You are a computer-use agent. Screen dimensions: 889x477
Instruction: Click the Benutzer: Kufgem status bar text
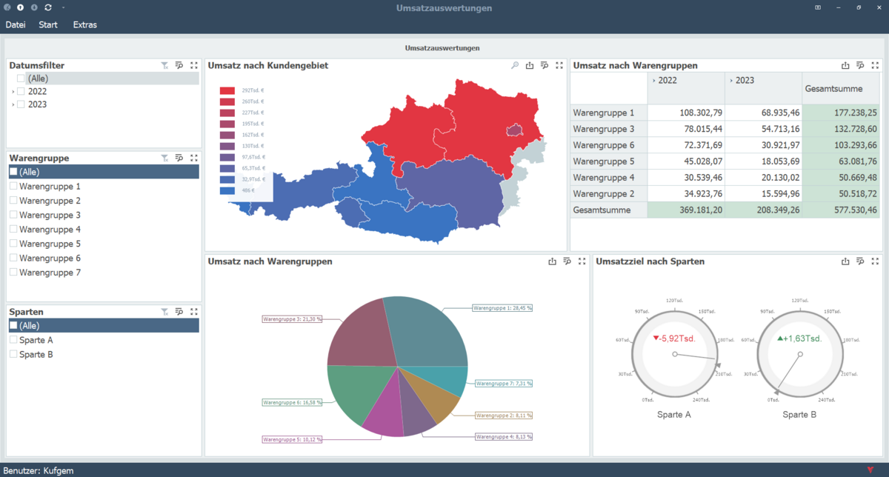pyautogui.click(x=39, y=470)
